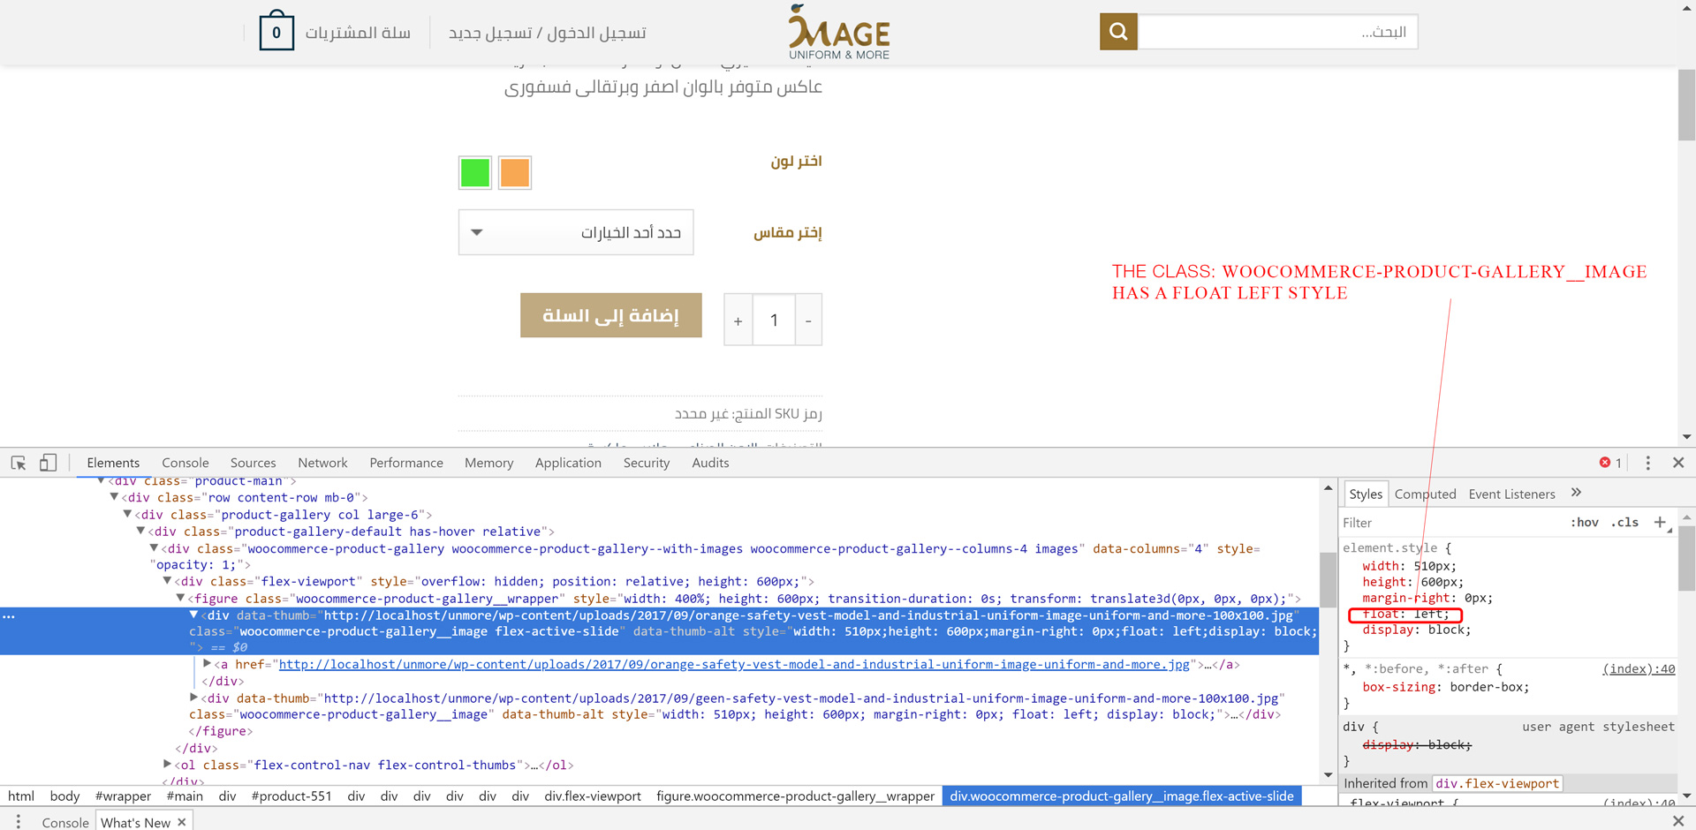Switch to the Console tab
The height and width of the screenshot is (830, 1696).
tap(185, 463)
